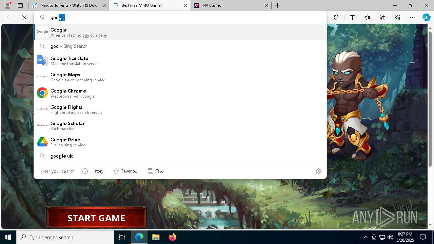Open the volume icon in the system tray
This screenshot has width=434, height=244.
pos(390,237)
